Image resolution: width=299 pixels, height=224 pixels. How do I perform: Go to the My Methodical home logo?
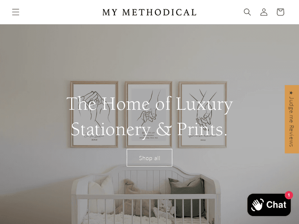pos(149,12)
